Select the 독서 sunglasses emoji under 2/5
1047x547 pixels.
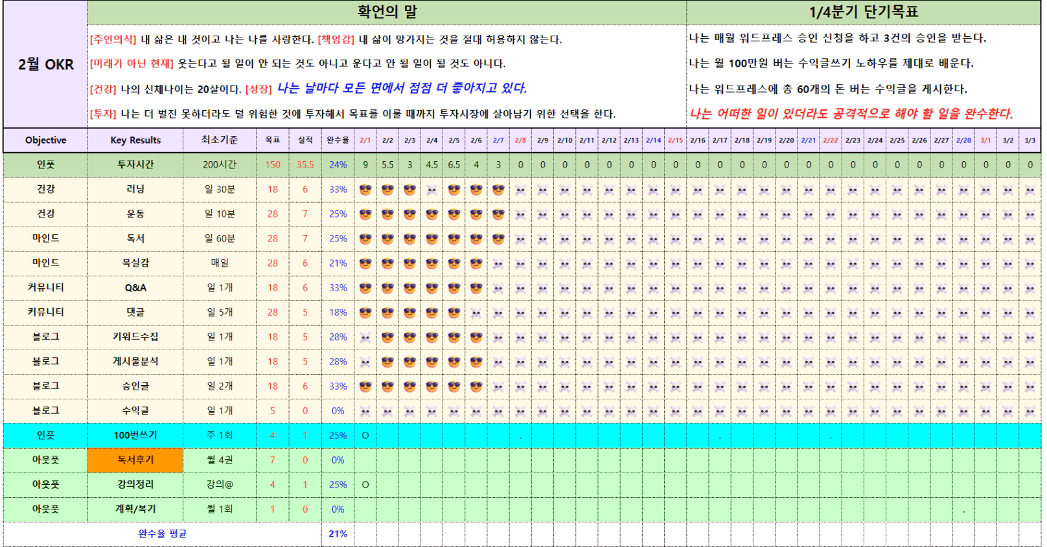(x=454, y=239)
